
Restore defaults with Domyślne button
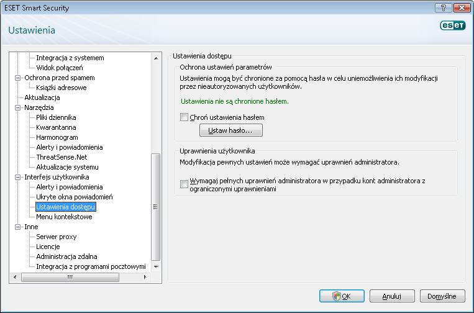point(442,296)
